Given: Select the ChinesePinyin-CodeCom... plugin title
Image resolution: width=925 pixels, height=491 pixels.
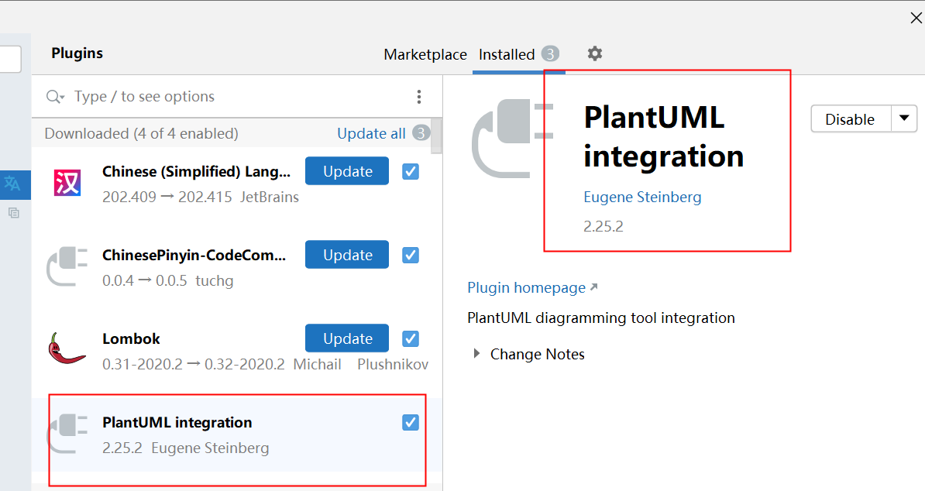Looking at the screenshot, I should click(194, 256).
